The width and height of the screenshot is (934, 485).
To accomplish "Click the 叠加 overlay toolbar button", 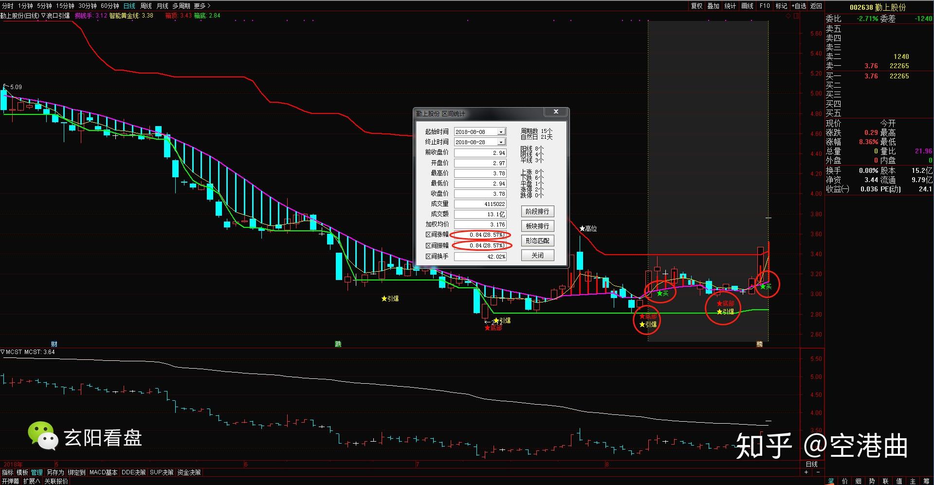I will coord(714,6).
